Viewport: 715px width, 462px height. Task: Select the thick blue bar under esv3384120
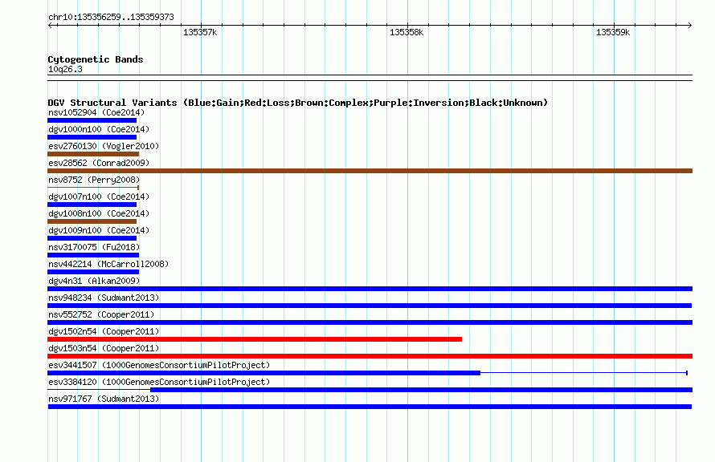tap(421, 390)
